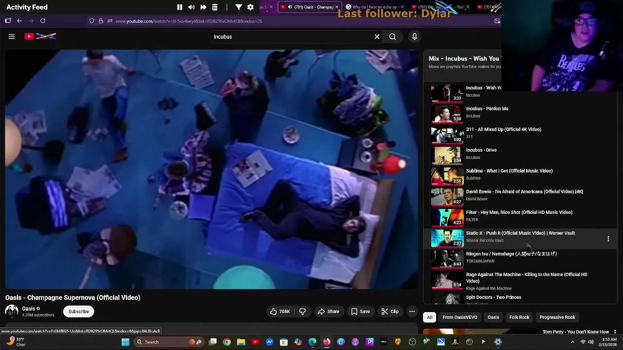Open YouTube app on taskbar
Image resolution: width=623 pixels, height=350 pixels.
pos(255,342)
